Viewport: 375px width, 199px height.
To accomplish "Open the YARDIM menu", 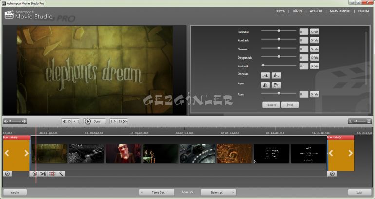I will coord(363,11).
